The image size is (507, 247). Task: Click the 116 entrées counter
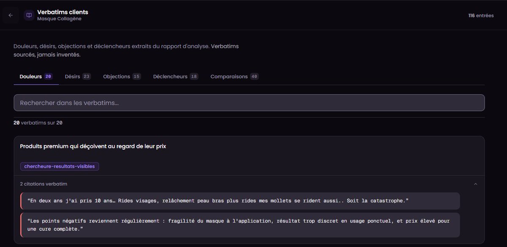481,16
